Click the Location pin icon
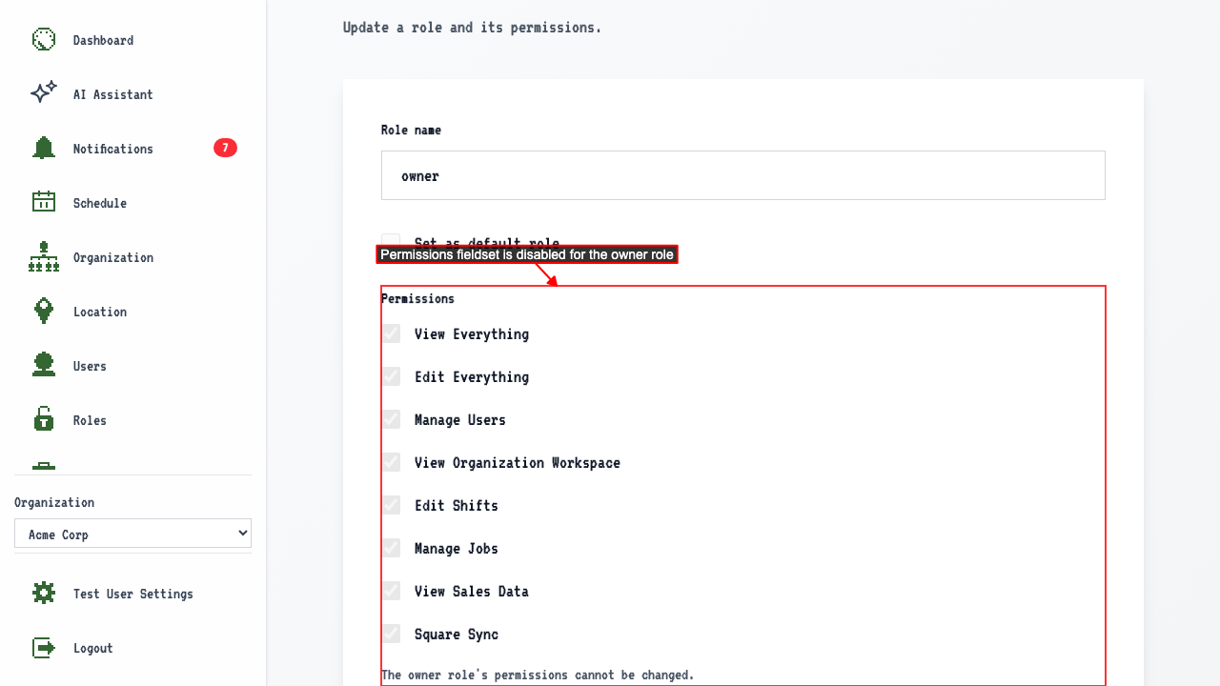The height and width of the screenshot is (686, 1220). (x=44, y=311)
